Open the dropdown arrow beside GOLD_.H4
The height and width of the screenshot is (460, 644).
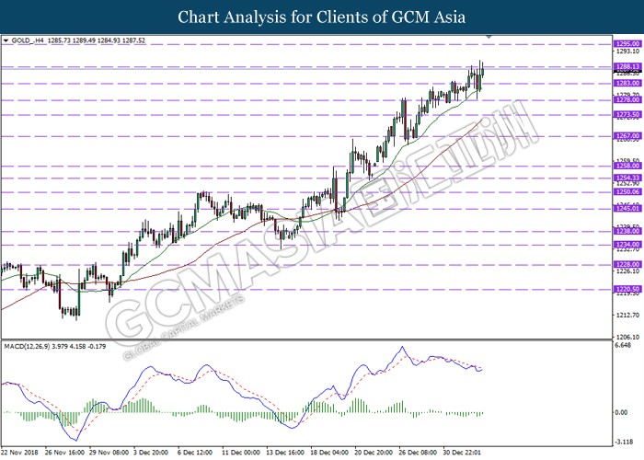(6, 40)
